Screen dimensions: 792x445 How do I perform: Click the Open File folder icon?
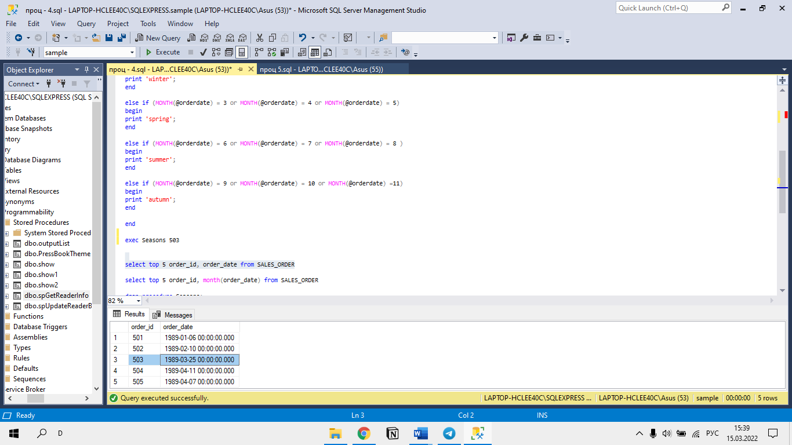tap(96, 38)
